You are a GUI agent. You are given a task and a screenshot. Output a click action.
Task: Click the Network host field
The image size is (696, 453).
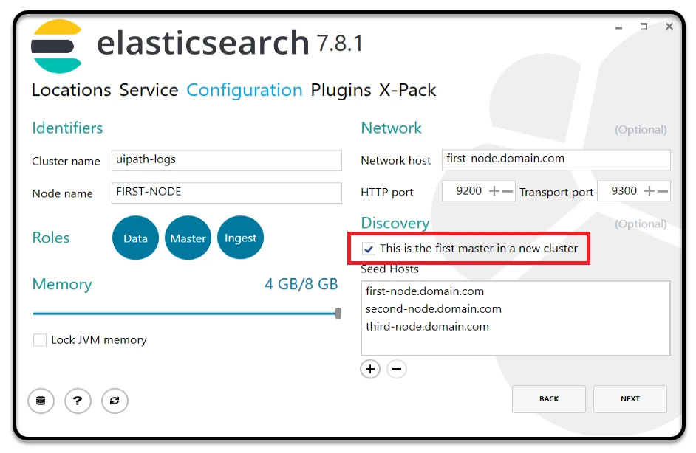click(556, 159)
